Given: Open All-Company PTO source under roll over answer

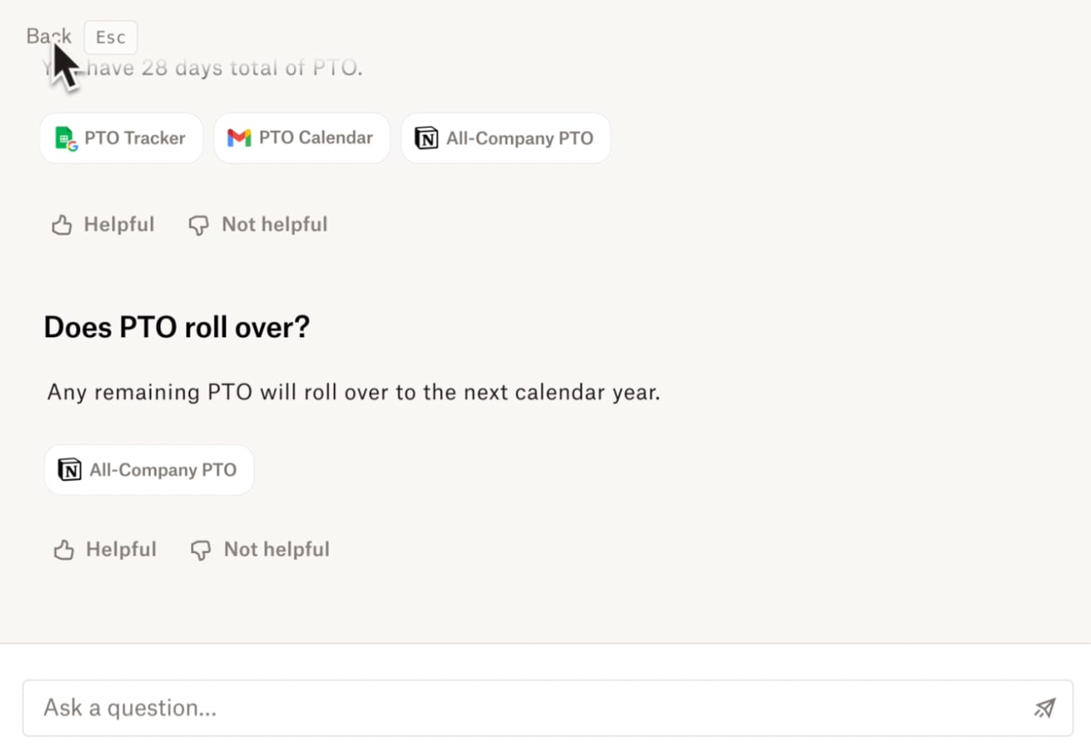Looking at the screenshot, I should pyautogui.click(x=149, y=470).
